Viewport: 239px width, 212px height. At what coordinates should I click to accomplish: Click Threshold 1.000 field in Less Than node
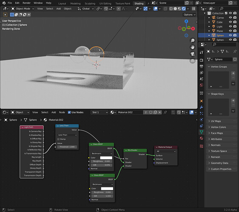(x=67, y=147)
